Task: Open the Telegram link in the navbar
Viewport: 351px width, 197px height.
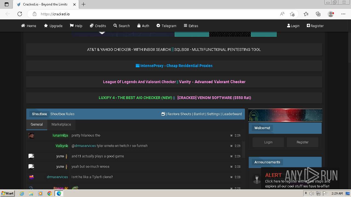Action: (x=166, y=26)
